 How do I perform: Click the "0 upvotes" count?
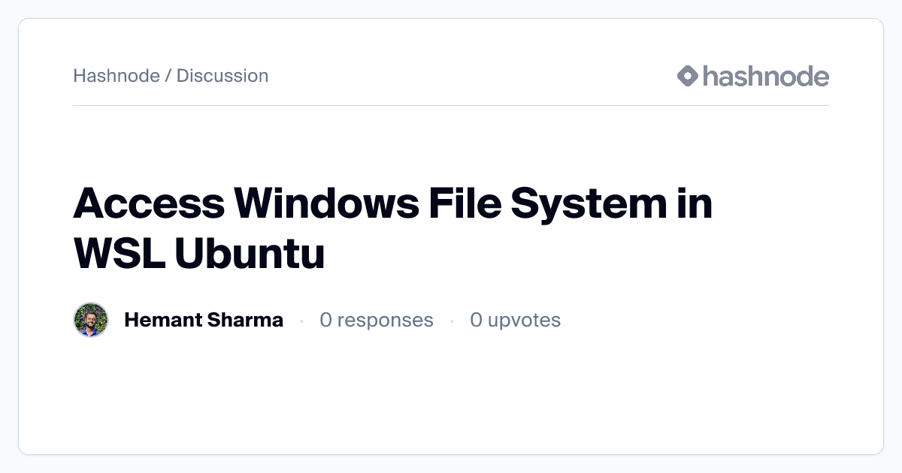(516, 321)
